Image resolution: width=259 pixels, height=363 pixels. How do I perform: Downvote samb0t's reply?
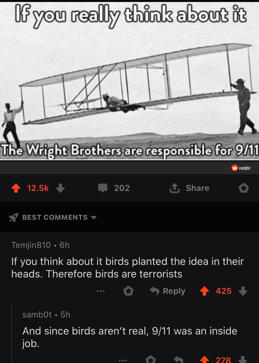(243, 360)
